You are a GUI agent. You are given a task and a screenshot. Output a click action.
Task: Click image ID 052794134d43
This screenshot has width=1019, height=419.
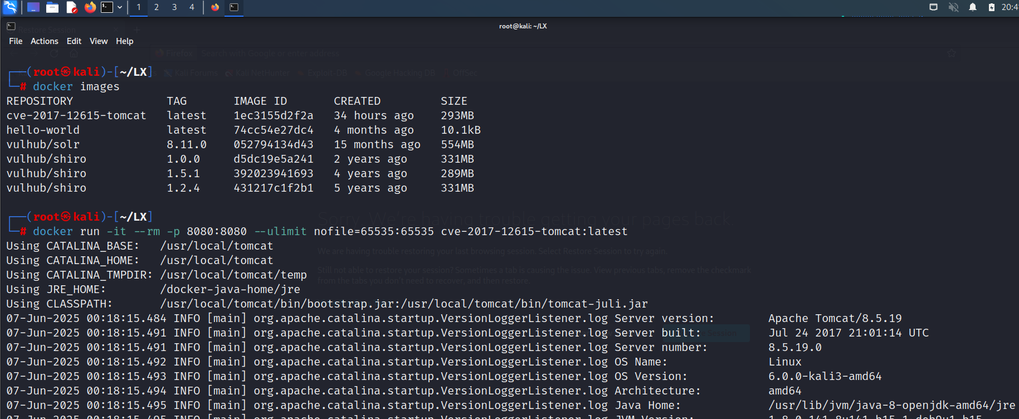pyautogui.click(x=274, y=144)
